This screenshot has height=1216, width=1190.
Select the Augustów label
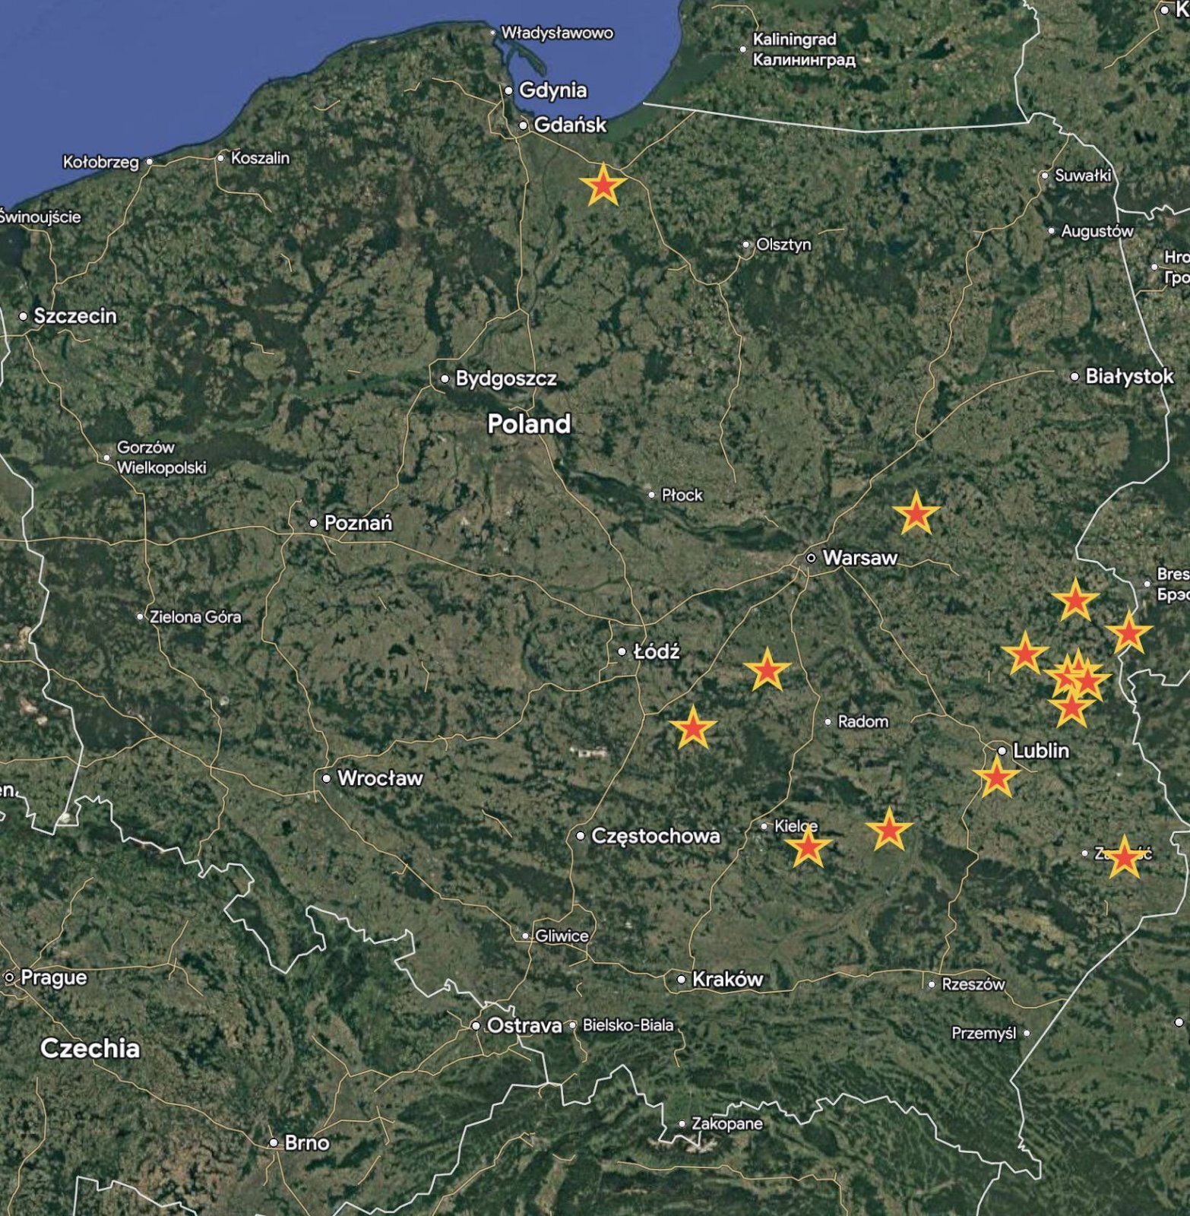[1097, 231]
